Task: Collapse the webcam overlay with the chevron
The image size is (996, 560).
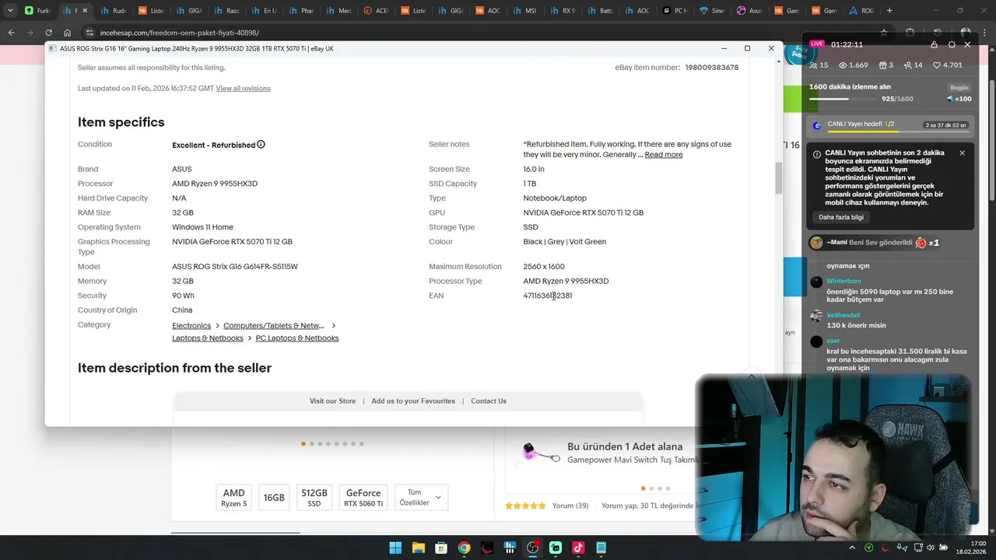Action: (x=751, y=376)
